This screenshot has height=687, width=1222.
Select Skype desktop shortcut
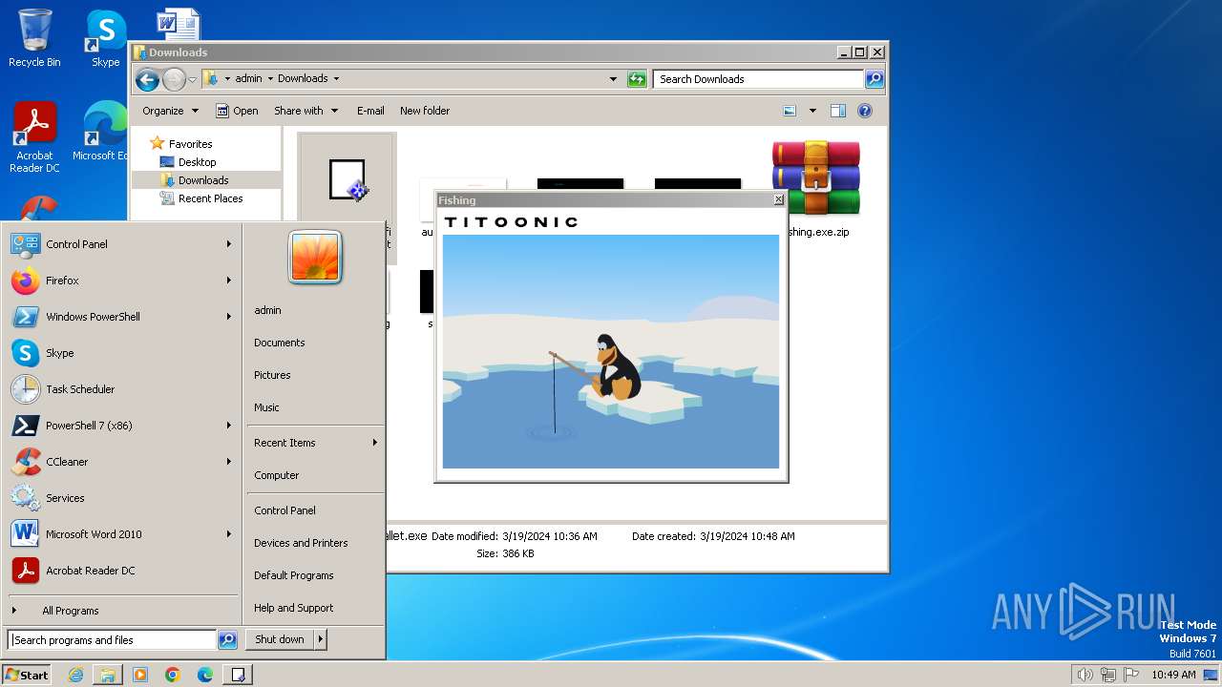[105, 38]
